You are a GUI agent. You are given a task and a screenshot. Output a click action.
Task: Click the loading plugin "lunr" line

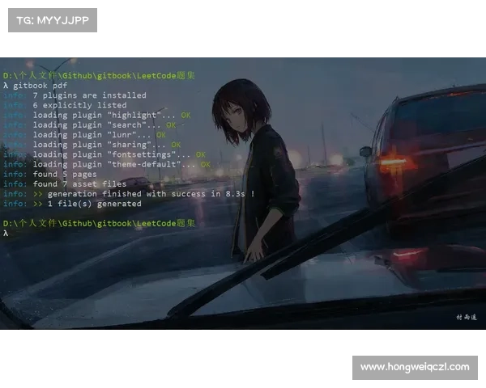(84, 135)
